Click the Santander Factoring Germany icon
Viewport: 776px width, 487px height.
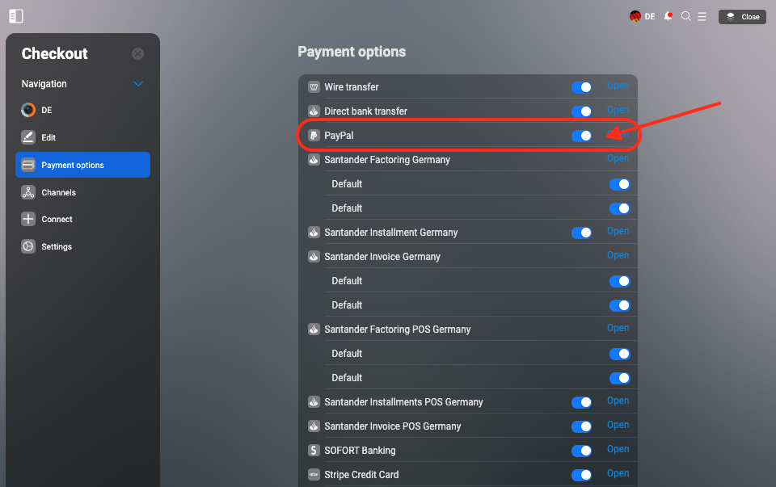(314, 160)
